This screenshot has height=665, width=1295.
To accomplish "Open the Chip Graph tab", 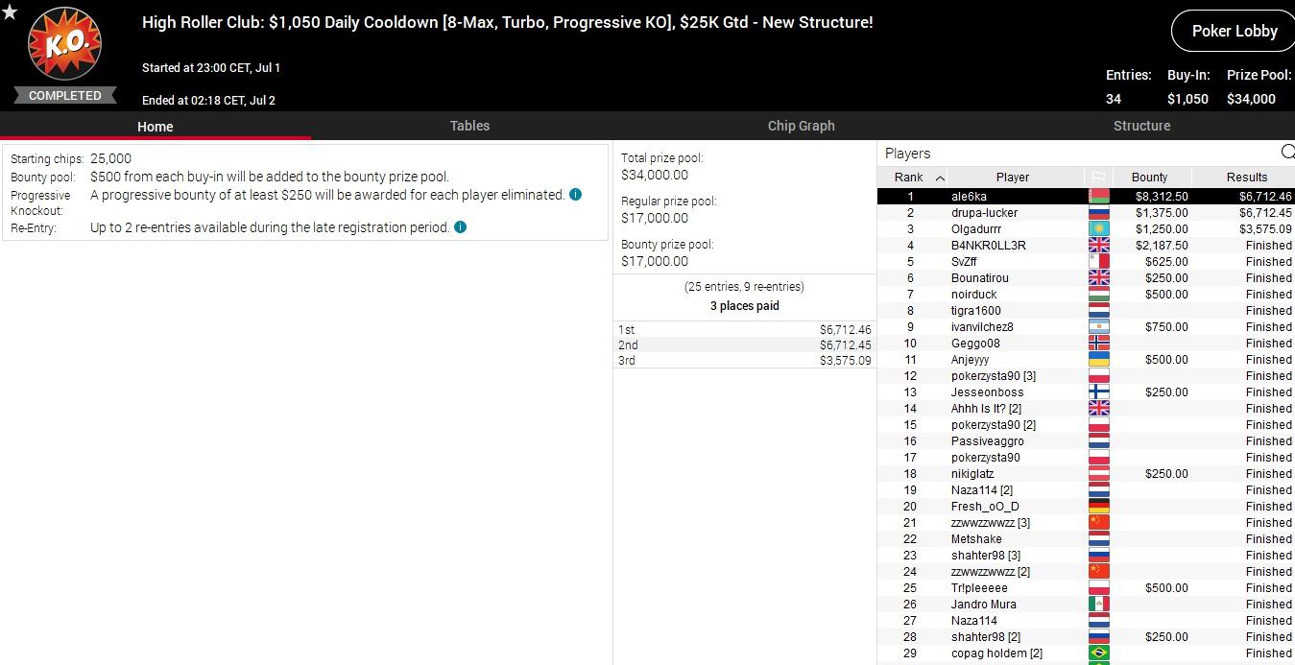I will coord(801,126).
